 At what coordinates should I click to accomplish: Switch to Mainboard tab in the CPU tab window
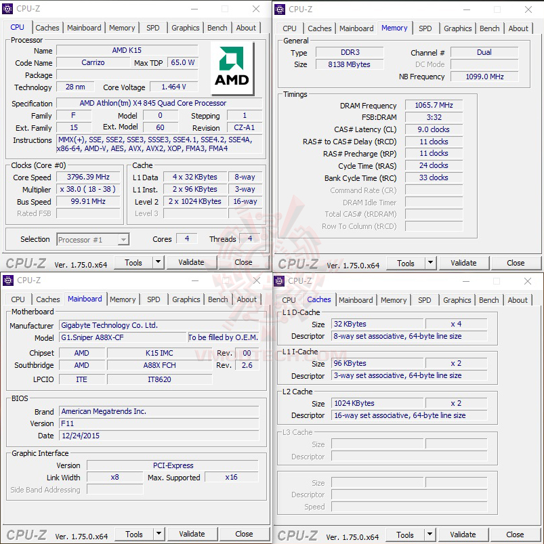tap(84, 28)
